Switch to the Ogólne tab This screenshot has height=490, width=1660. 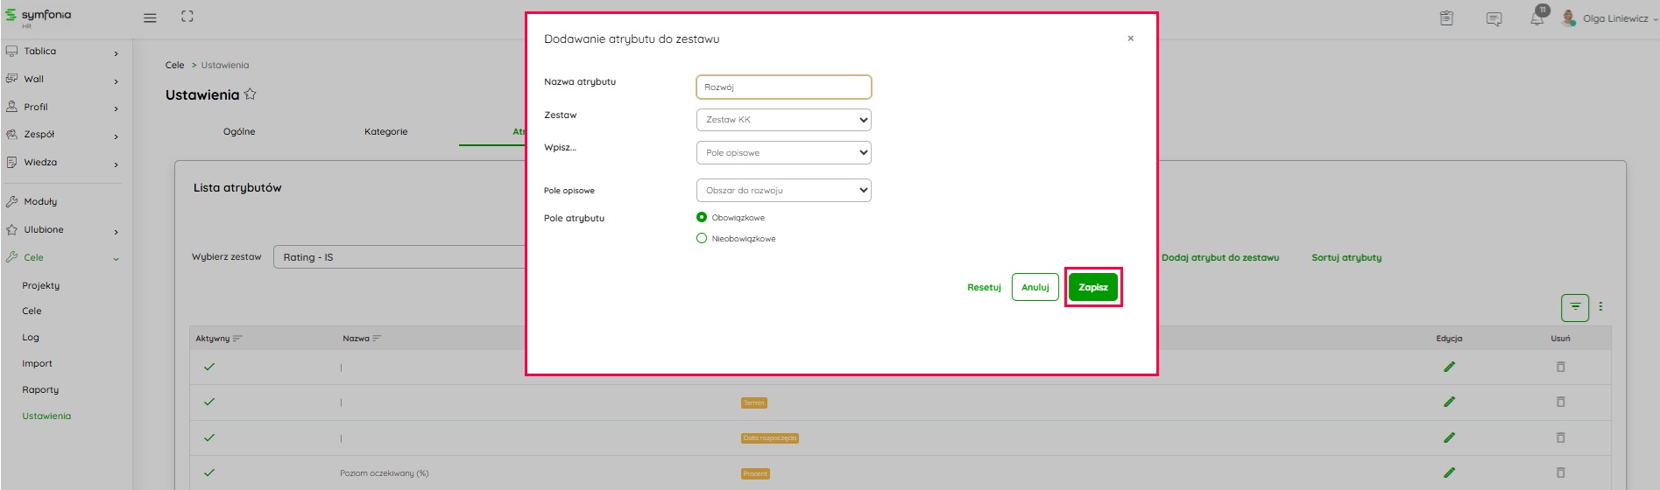tap(239, 132)
